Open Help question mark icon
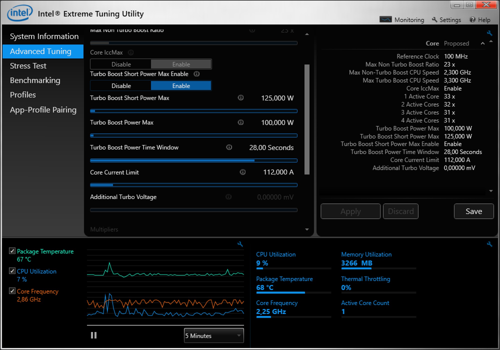 pyautogui.click(x=472, y=19)
